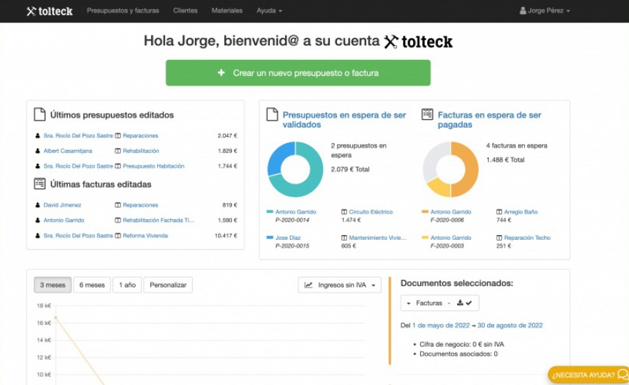Open Arreglo Baño invoice
Screen dimensions: 629x385
(x=521, y=212)
